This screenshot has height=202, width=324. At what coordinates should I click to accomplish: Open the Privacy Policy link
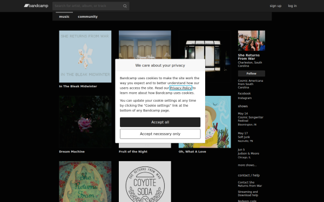(x=181, y=88)
